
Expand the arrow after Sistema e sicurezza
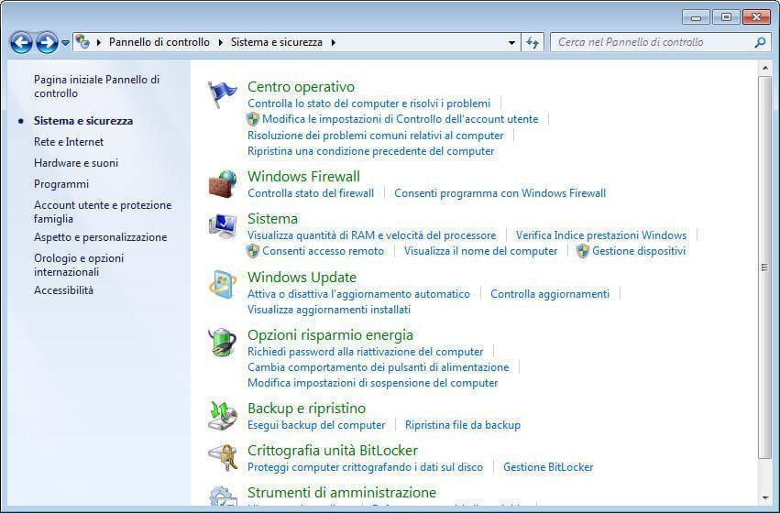click(x=333, y=42)
